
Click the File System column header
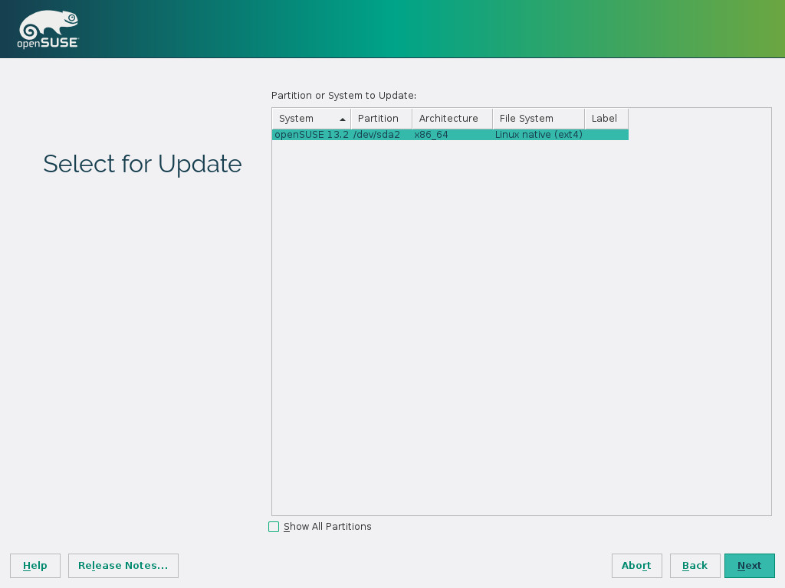click(537, 119)
